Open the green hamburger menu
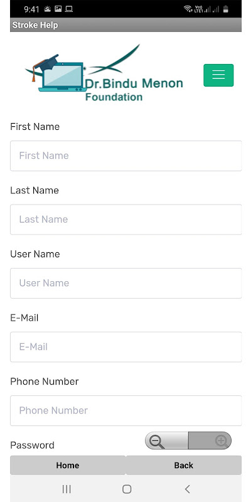 [x=218, y=75]
